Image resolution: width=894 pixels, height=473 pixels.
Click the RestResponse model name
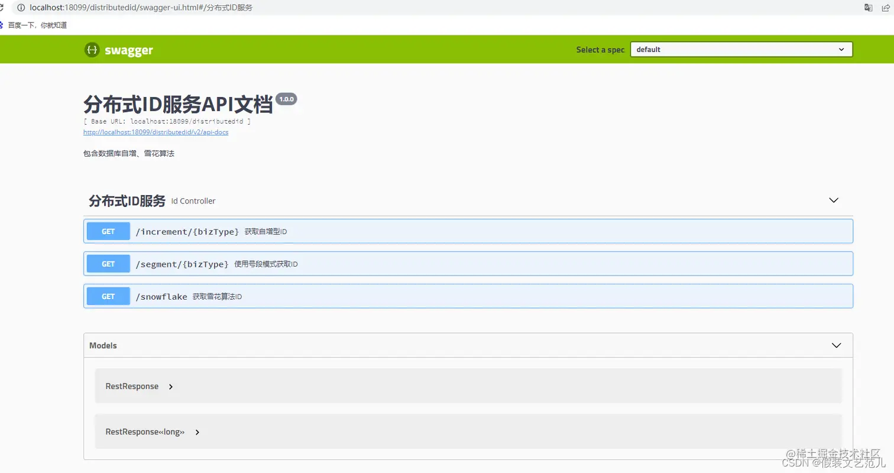point(132,386)
